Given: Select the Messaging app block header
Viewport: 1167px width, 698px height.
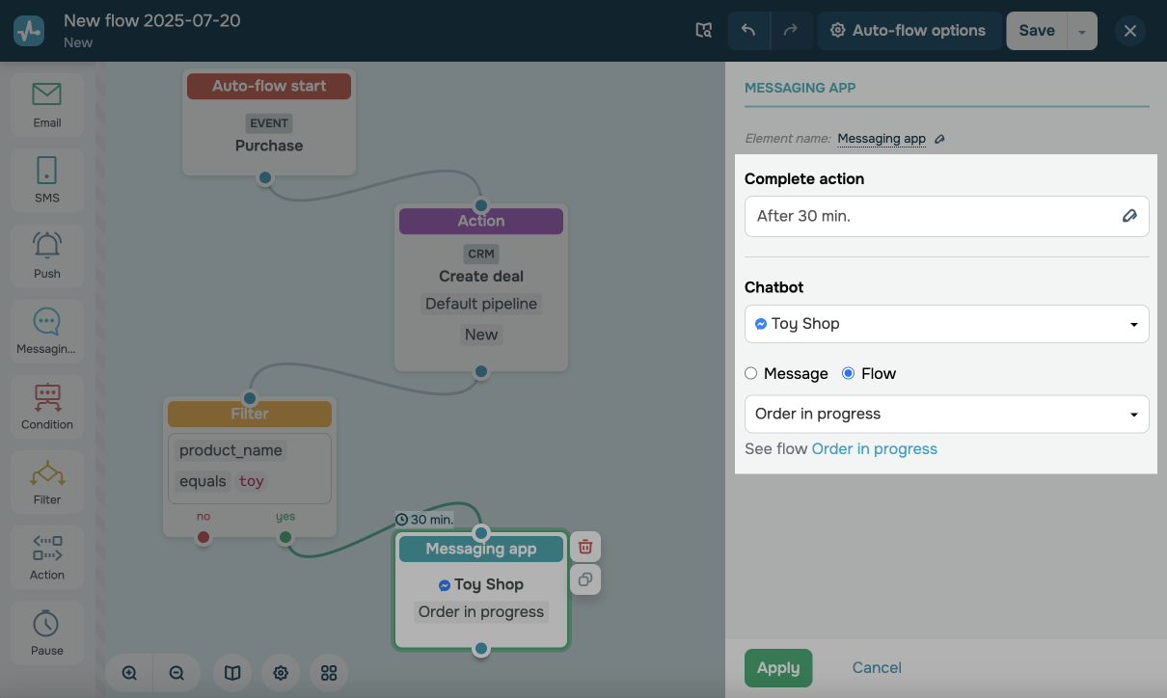Looking at the screenshot, I should [481, 549].
